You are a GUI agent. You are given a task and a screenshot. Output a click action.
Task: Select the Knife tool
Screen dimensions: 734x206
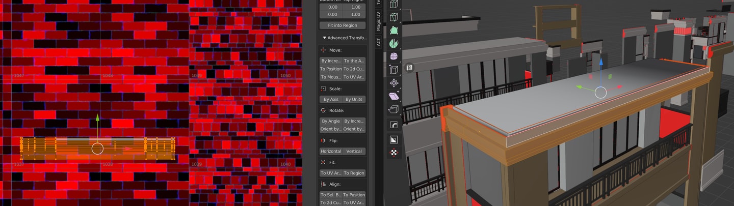394,17
